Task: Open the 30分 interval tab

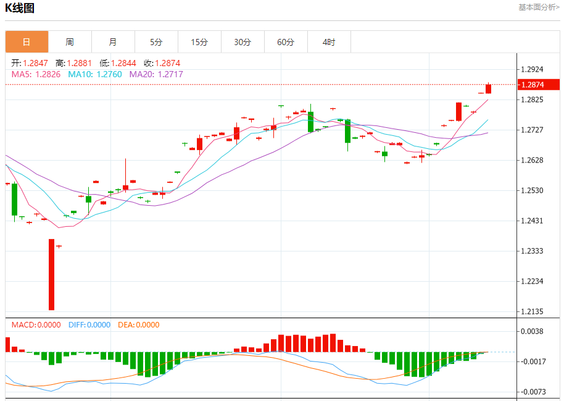Action: tap(243, 42)
